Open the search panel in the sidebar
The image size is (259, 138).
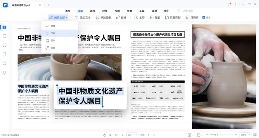(5, 63)
